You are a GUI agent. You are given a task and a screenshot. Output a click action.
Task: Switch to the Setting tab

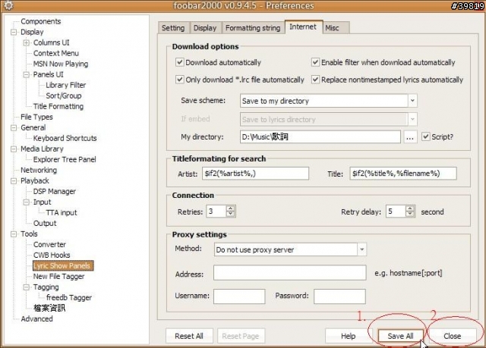click(x=173, y=28)
